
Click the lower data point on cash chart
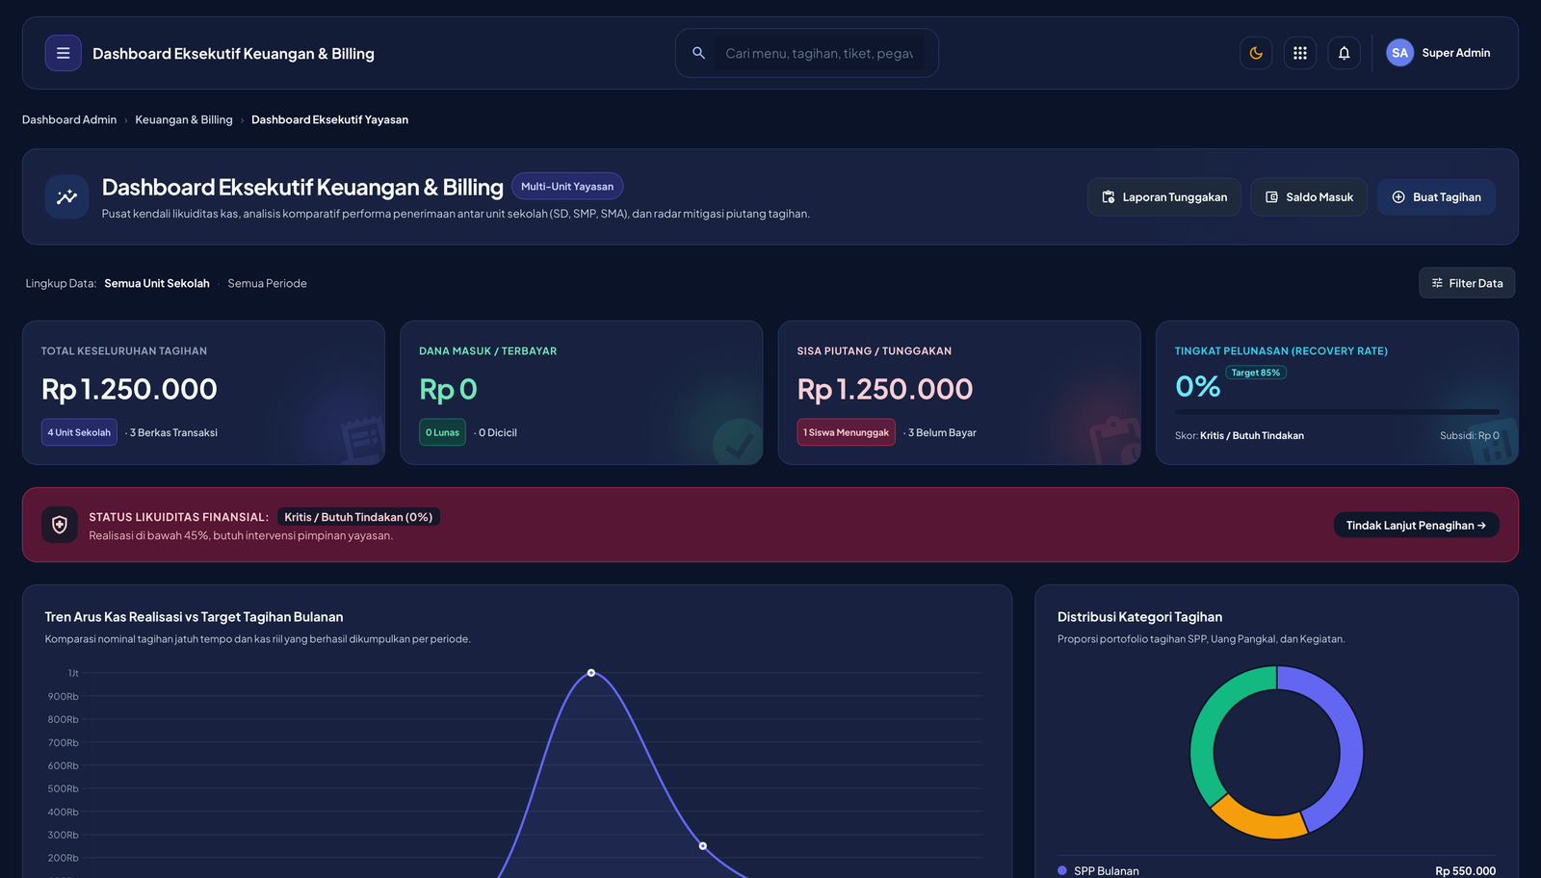(703, 846)
